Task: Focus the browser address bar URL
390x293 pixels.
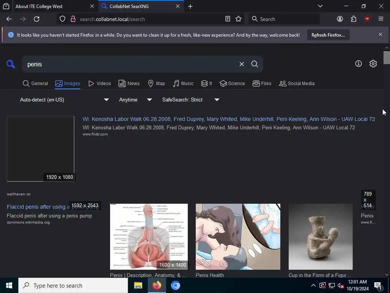Action: click(x=149, y=19)
